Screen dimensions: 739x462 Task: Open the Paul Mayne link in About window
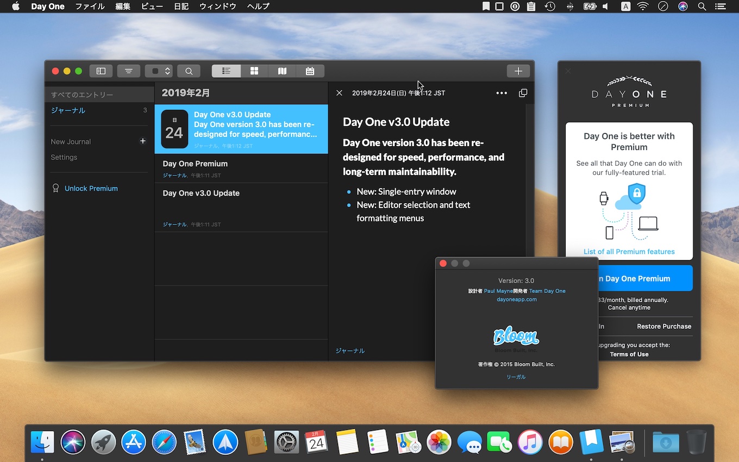pos(498,291)
